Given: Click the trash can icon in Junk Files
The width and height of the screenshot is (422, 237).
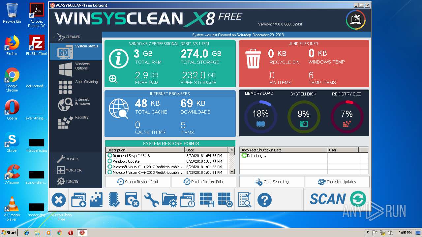Looking at the screenshot, I should pos(253,58).
